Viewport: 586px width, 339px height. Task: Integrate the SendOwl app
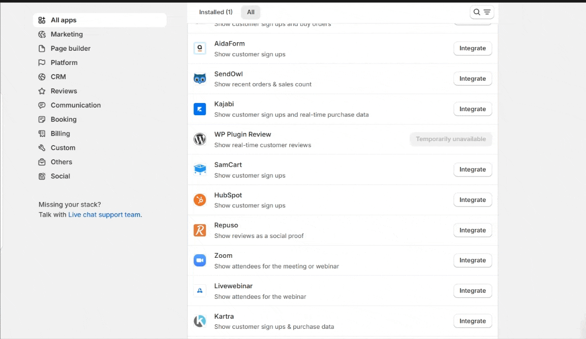tap(472, 79)
